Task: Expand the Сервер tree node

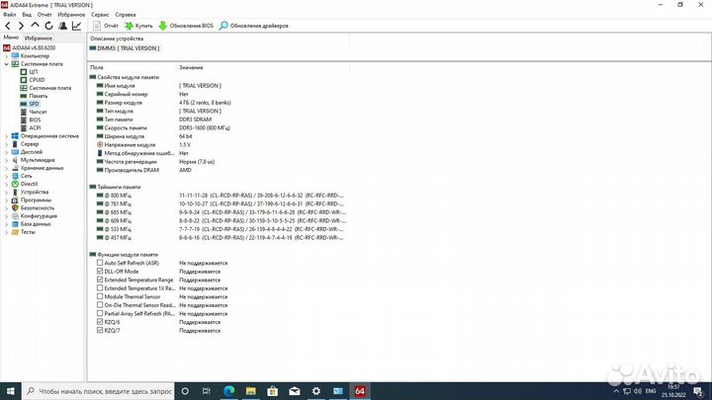Action: click(6, 144)
